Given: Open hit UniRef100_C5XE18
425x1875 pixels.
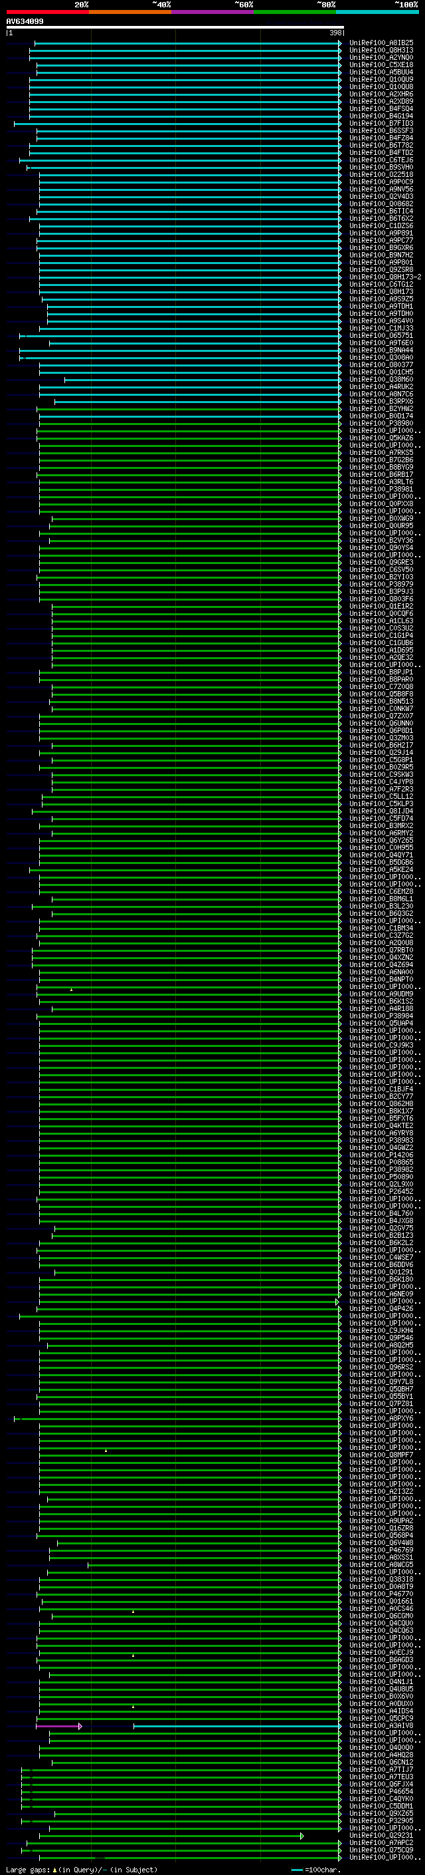Looking at the screenshot, I should (x=381, y=65).
